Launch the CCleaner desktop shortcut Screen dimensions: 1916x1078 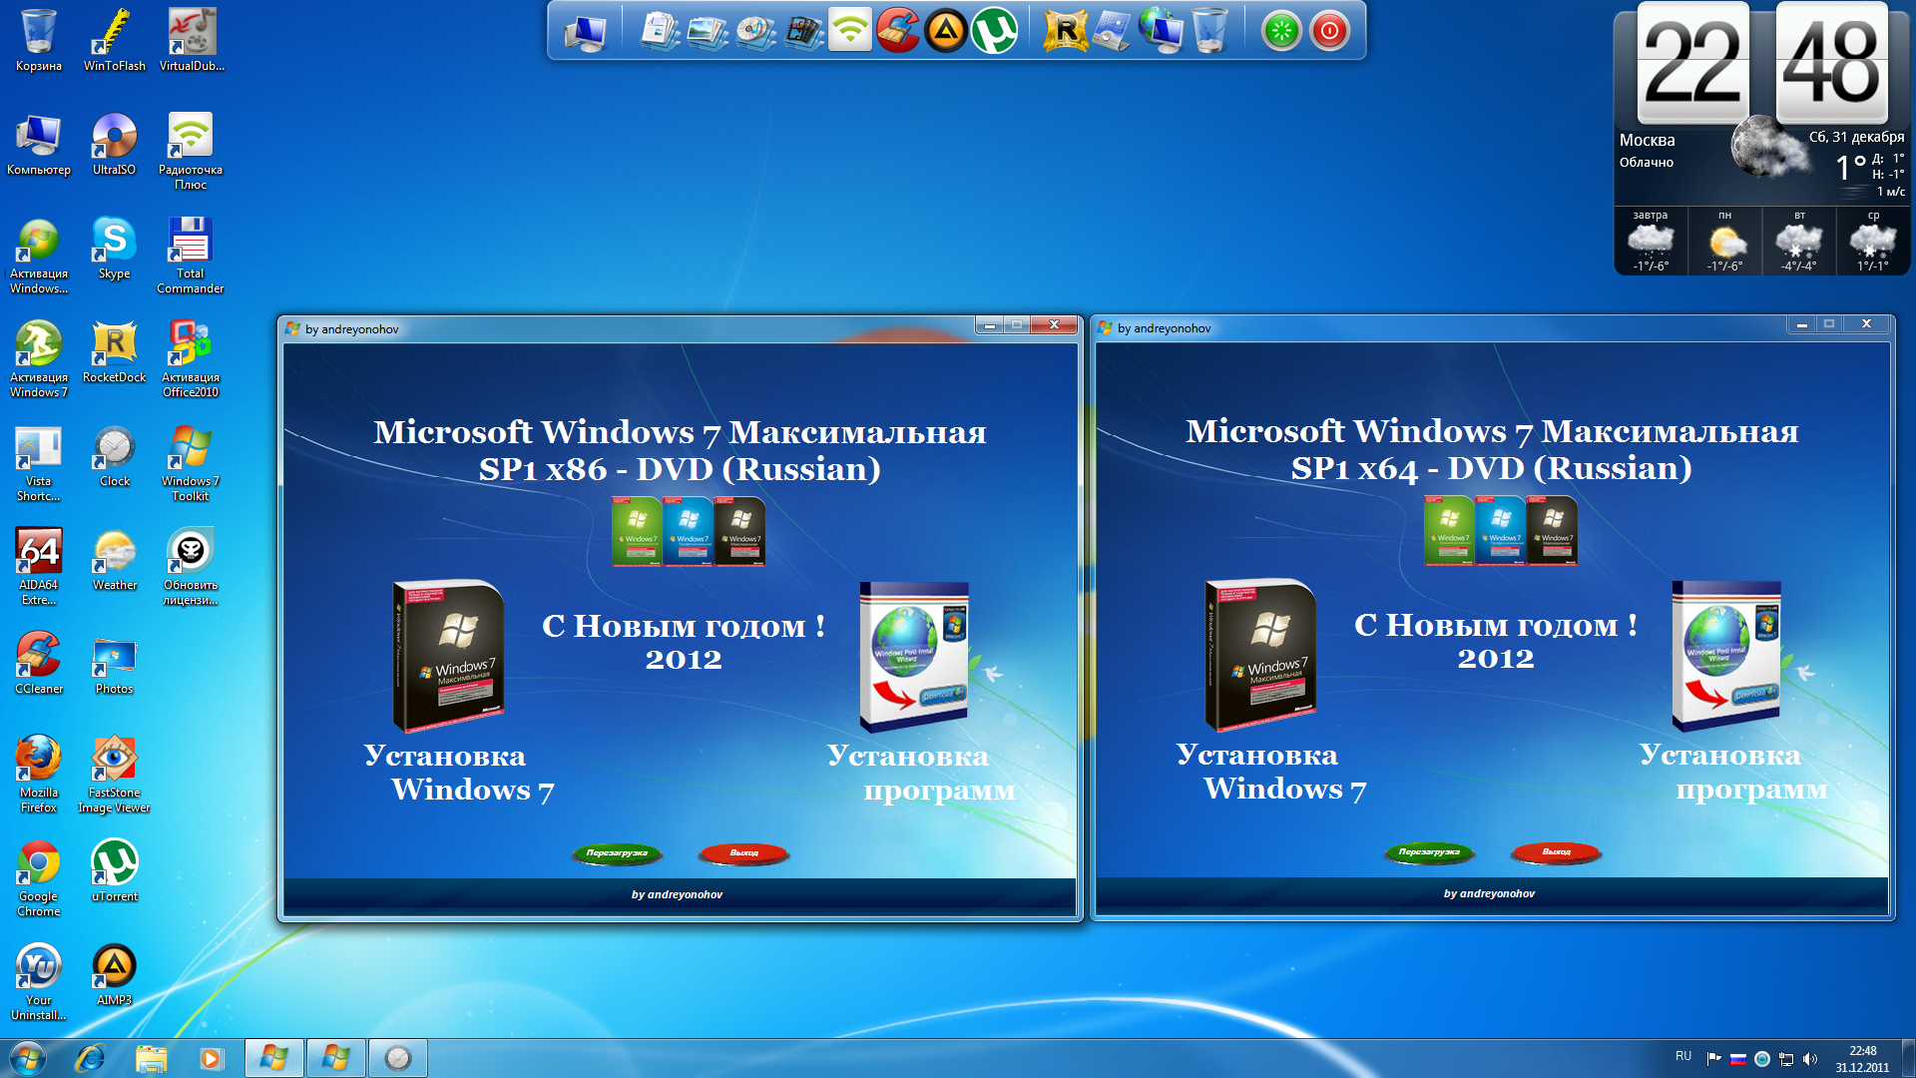tap(38, 663)
